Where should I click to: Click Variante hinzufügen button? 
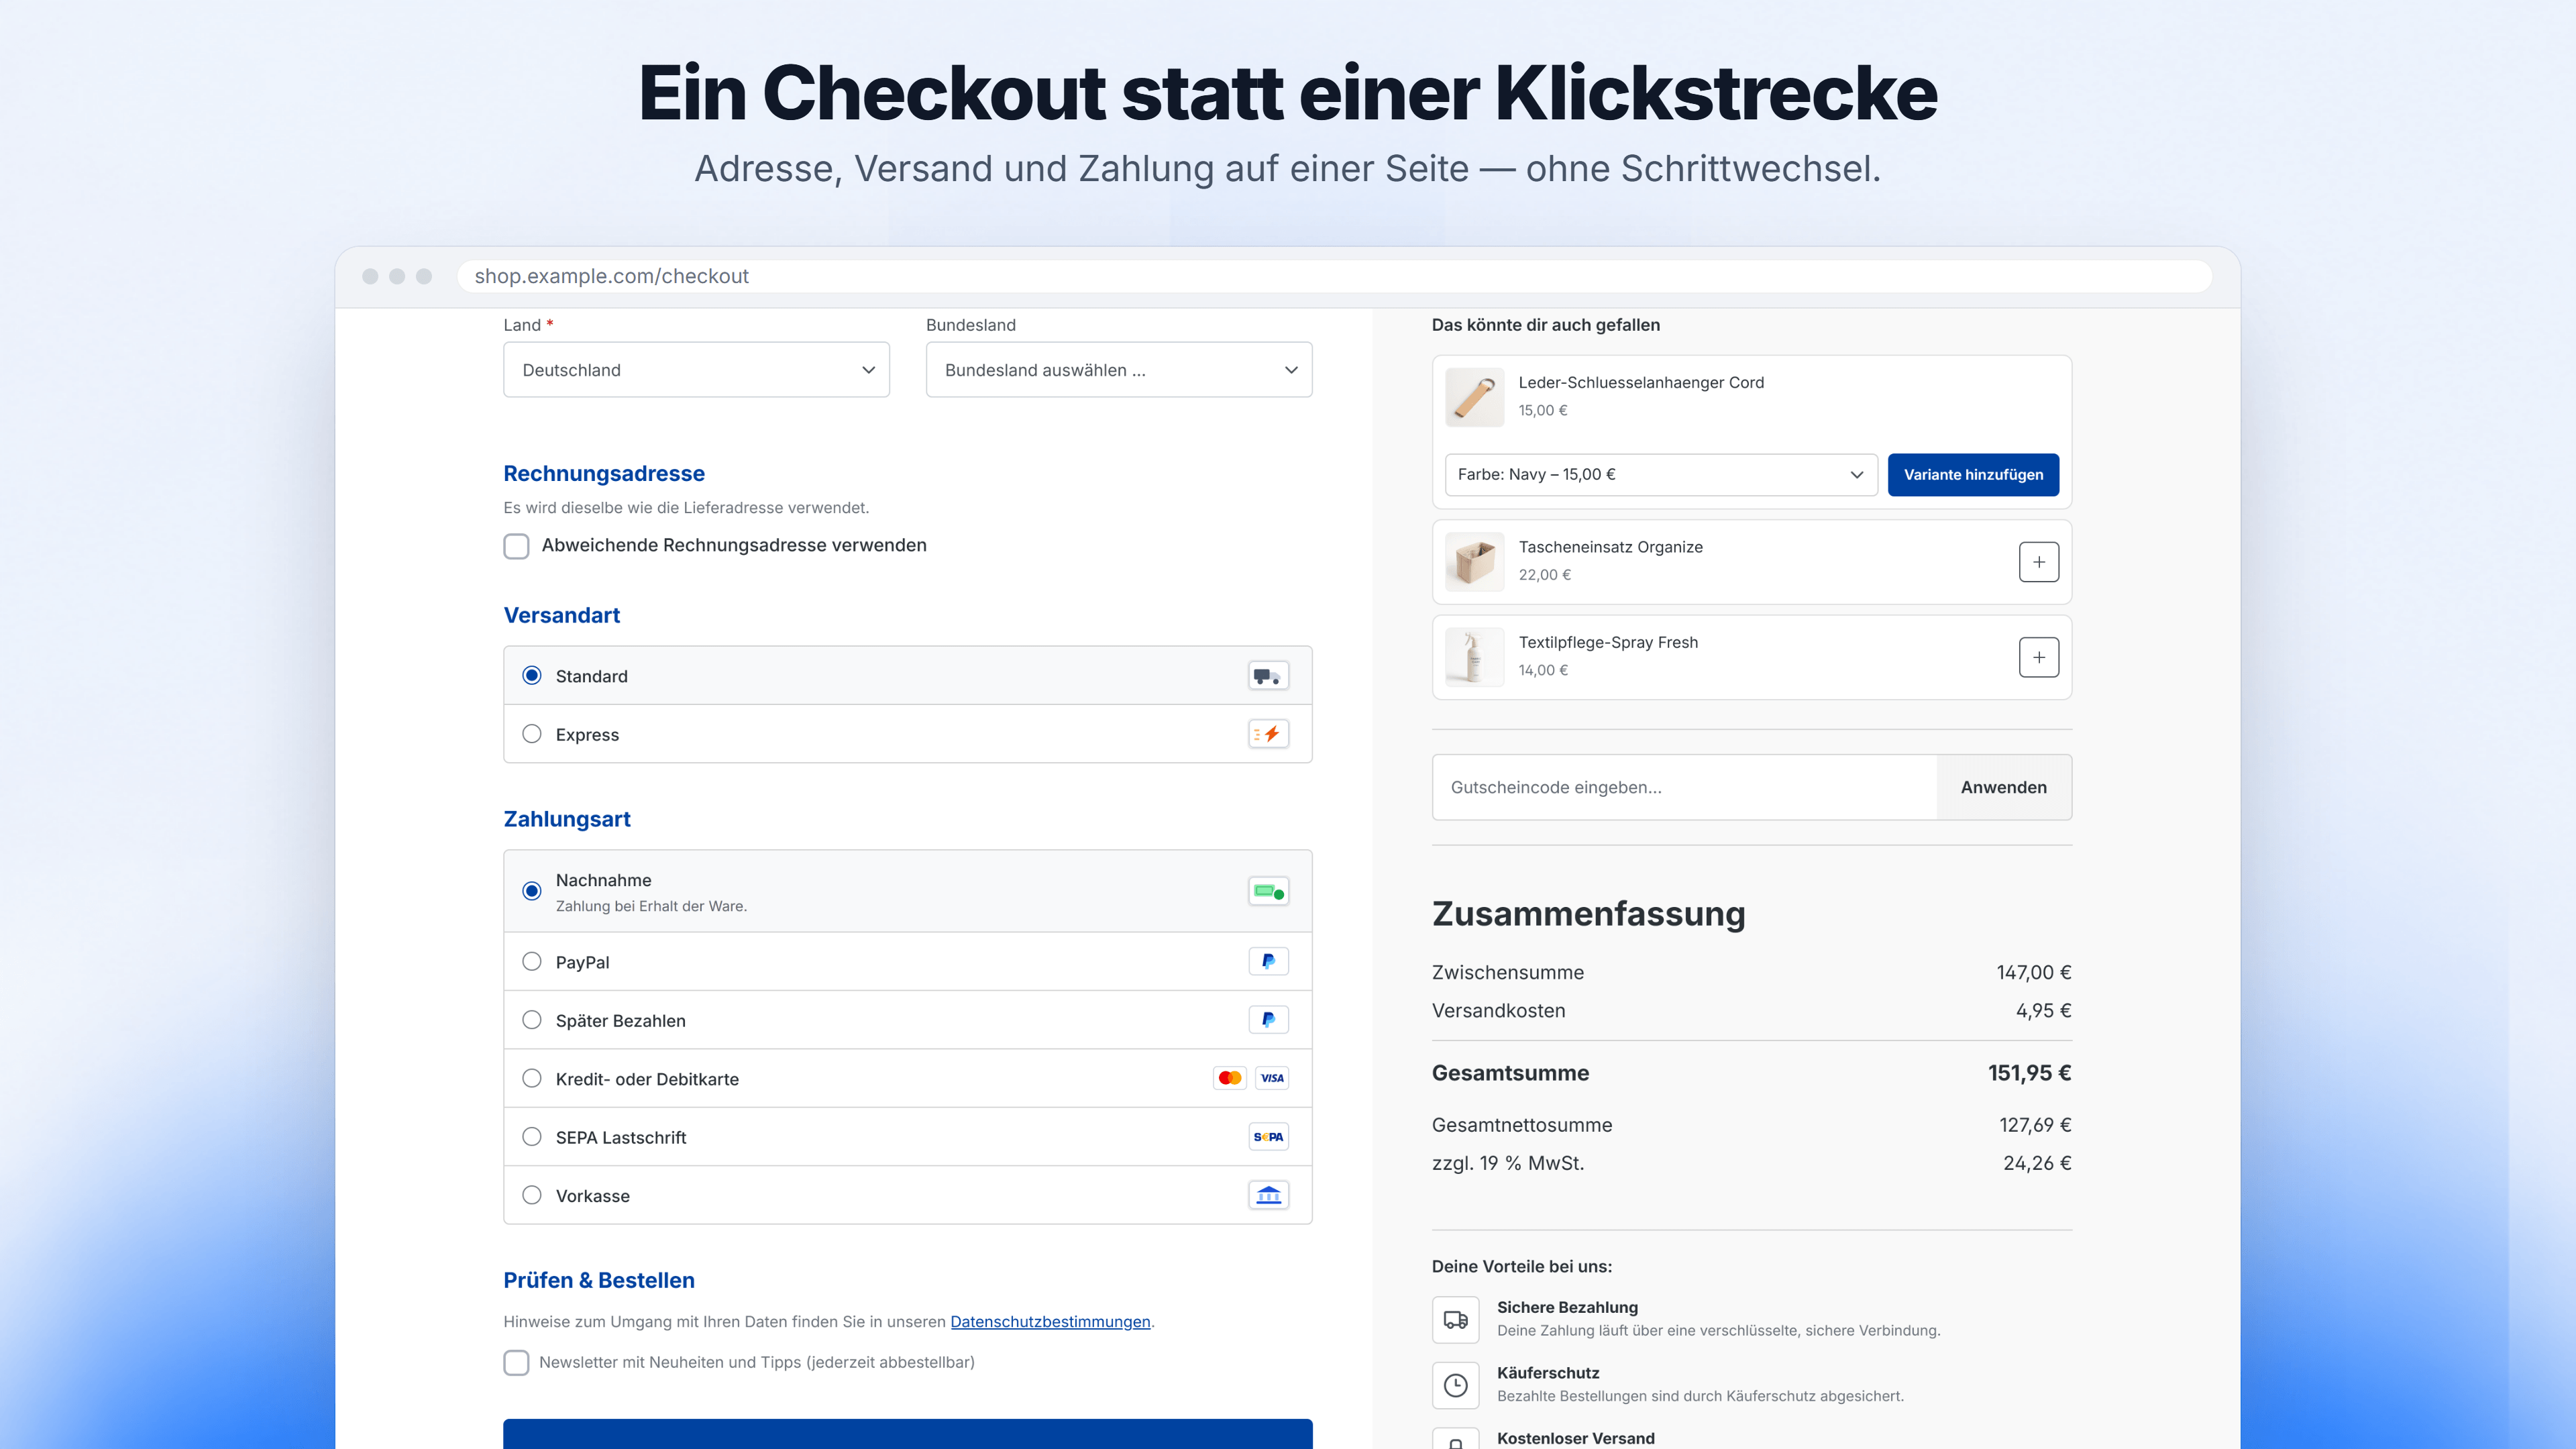[x=1973, y=475]
